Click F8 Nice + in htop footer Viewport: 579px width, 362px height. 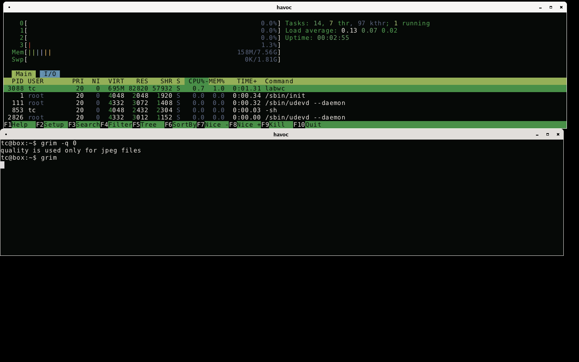tap(245, 125)
